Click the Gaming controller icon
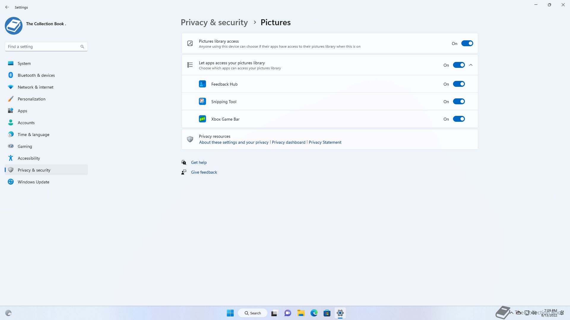 [11, 146]
